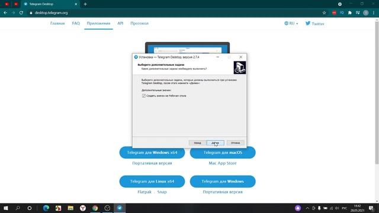The width and height of the screenshot is (379, 213).
Task: Open the media control icon in toolbar
Action: (x=358, y=13)
